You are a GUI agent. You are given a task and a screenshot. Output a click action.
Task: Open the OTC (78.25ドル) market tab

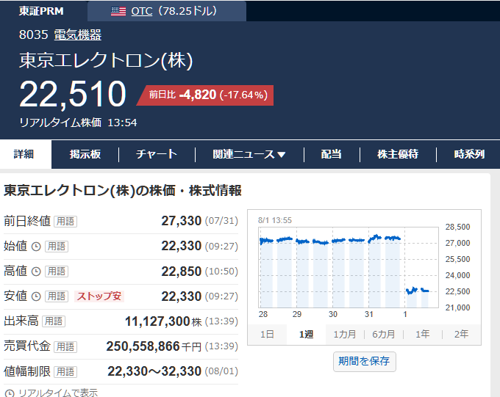(167, 11)
